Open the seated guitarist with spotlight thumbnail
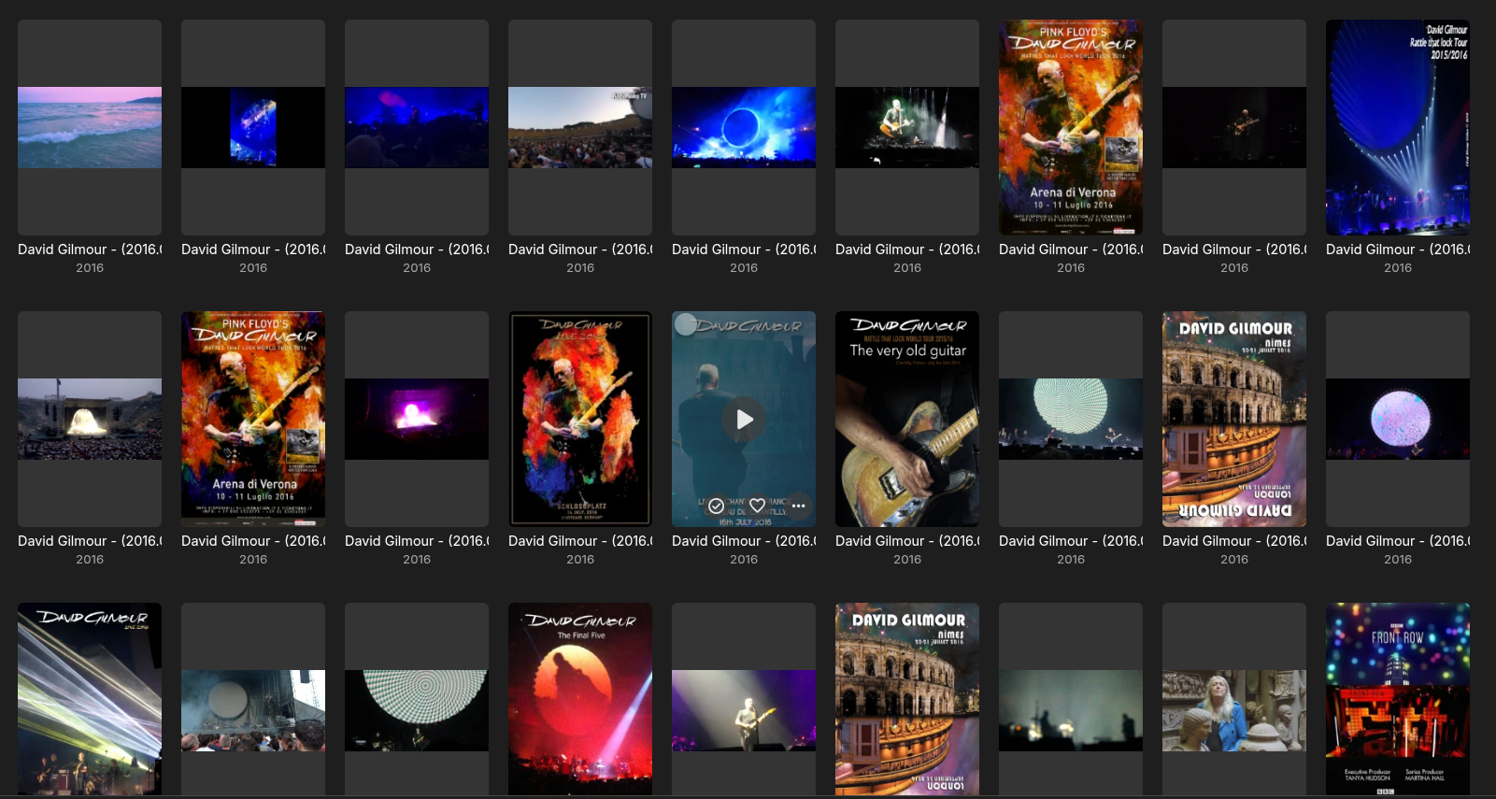 coord(907,127)
